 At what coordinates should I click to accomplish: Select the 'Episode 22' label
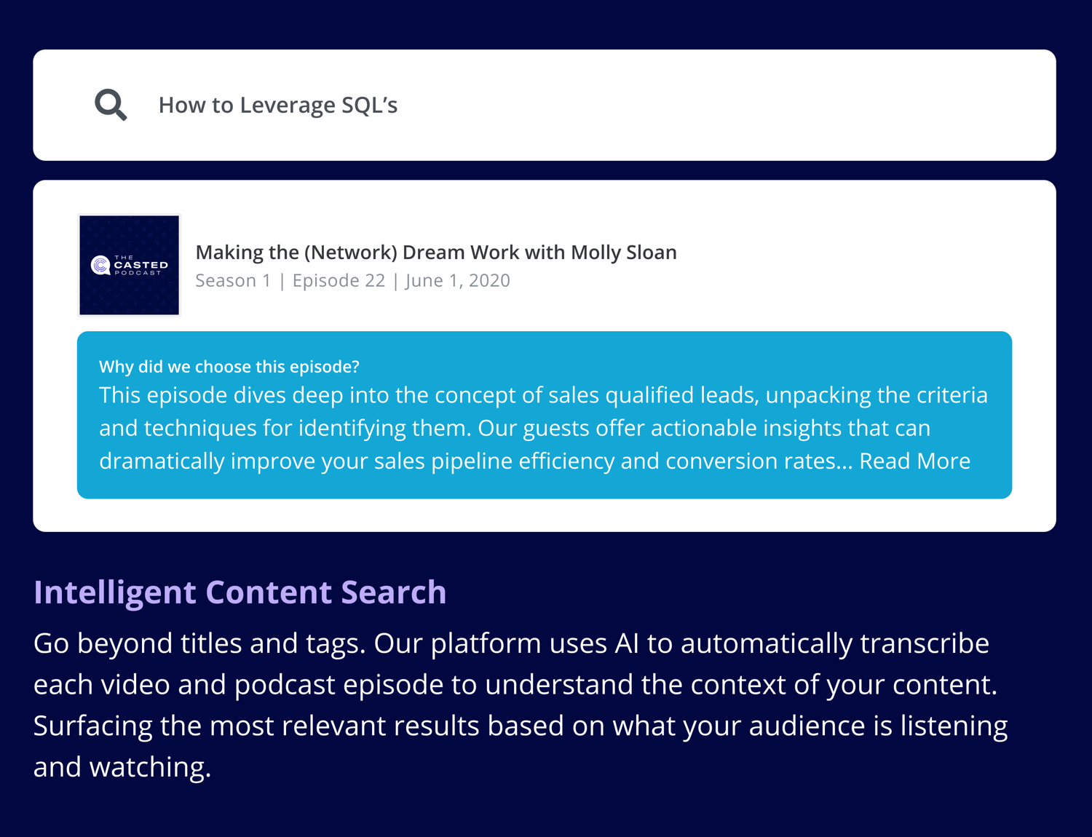pos(339,281)
